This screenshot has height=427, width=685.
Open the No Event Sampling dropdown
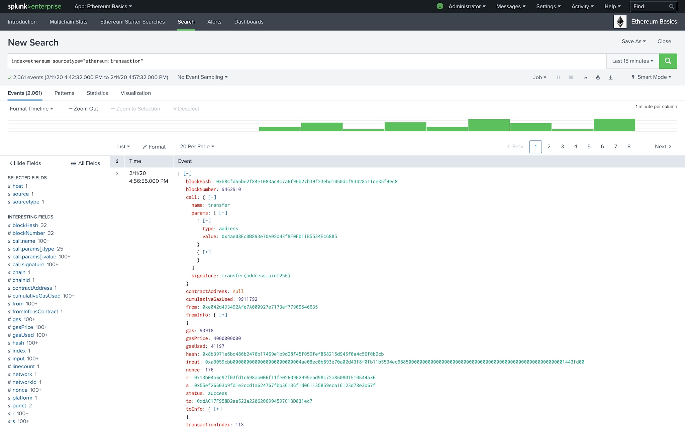(202, 77)
